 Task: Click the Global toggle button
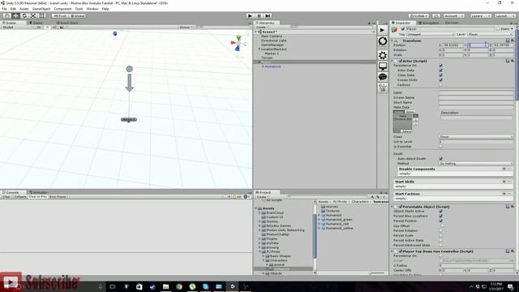[x=78, y=16]
